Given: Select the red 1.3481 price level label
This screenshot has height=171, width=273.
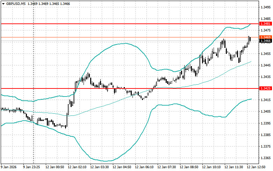Looking at the screenshot, I should (x=266, y=24).
